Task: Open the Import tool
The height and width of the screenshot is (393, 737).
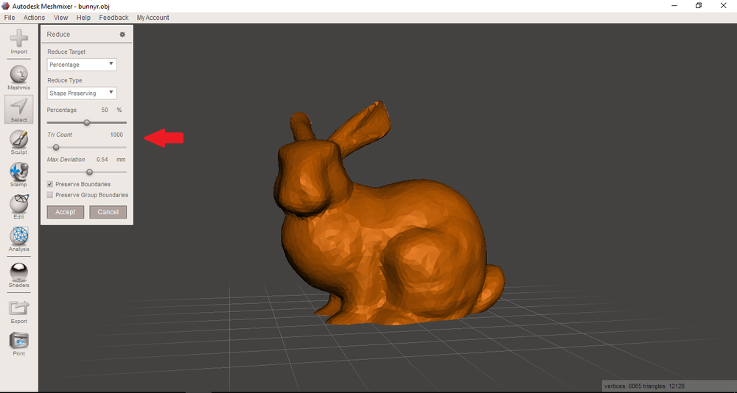Action: [19, 41]
